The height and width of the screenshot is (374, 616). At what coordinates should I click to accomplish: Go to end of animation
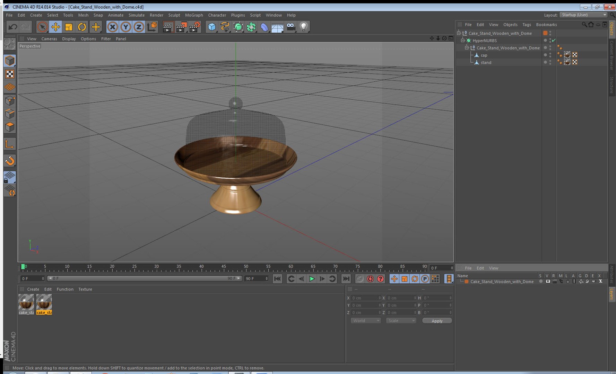[x=346, y=279]
